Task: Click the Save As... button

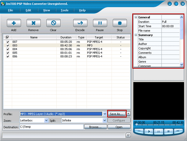Action: point(117,114)
